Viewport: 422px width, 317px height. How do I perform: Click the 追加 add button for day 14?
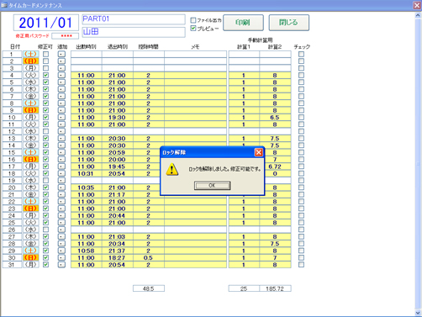tap(61, 145)
